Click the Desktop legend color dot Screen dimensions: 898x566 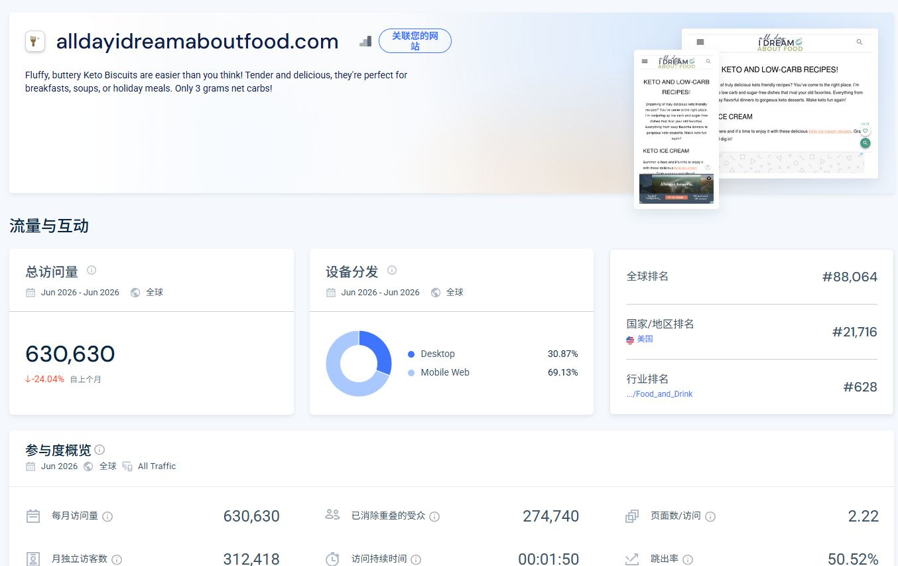click(x=411, y=354)
